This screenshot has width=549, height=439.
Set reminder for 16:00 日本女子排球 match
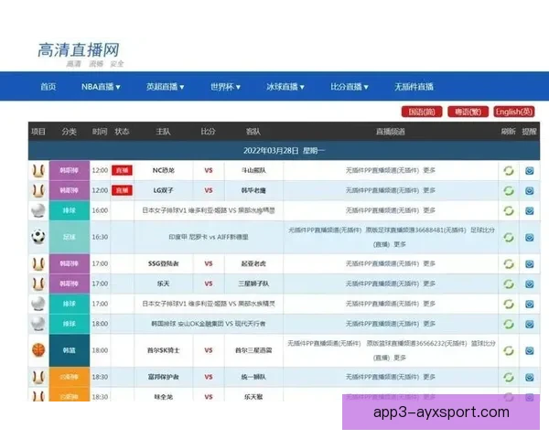coord(530,210)
